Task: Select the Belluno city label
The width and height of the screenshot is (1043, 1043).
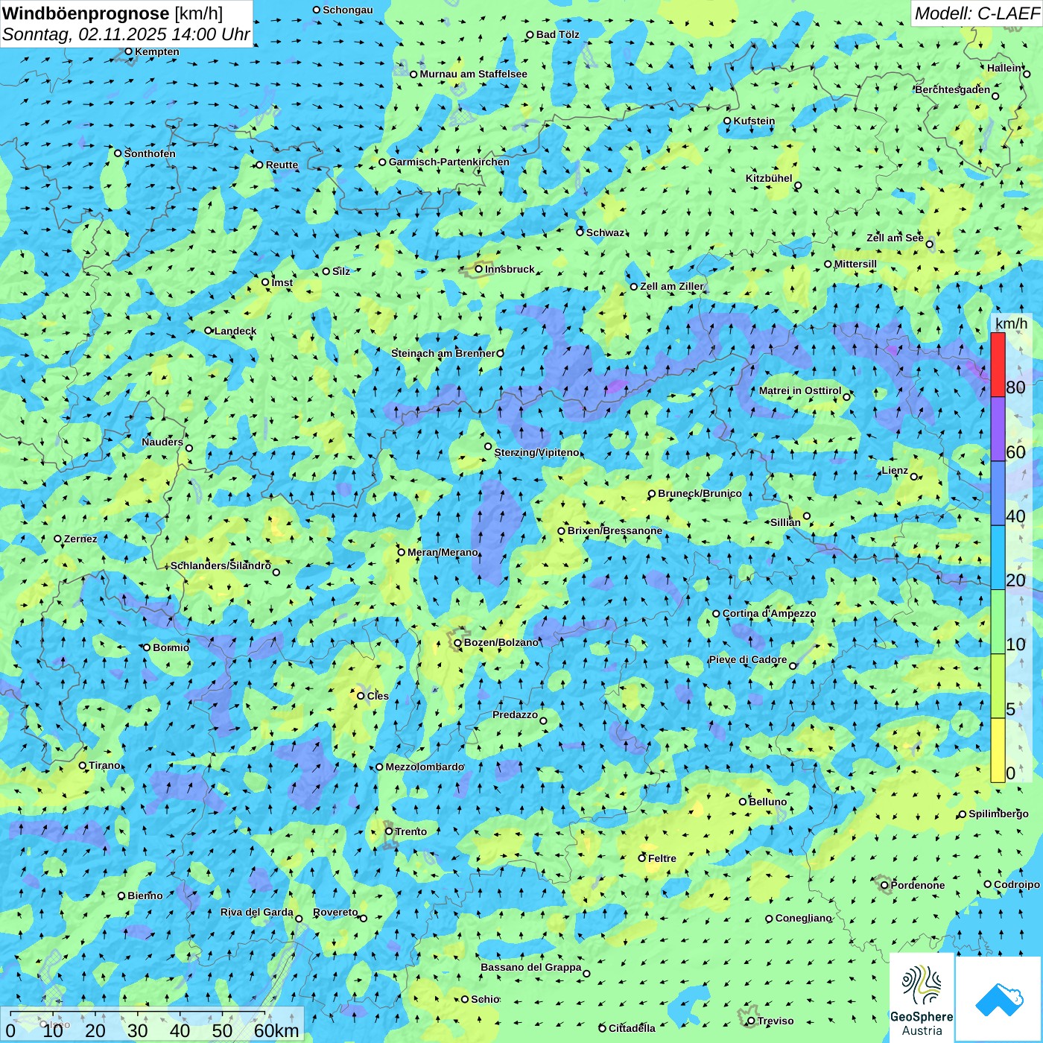Action: 767,802
